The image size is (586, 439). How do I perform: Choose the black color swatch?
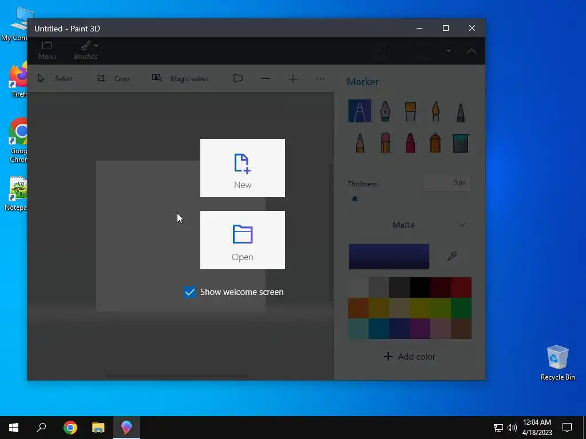pos(419,287)
